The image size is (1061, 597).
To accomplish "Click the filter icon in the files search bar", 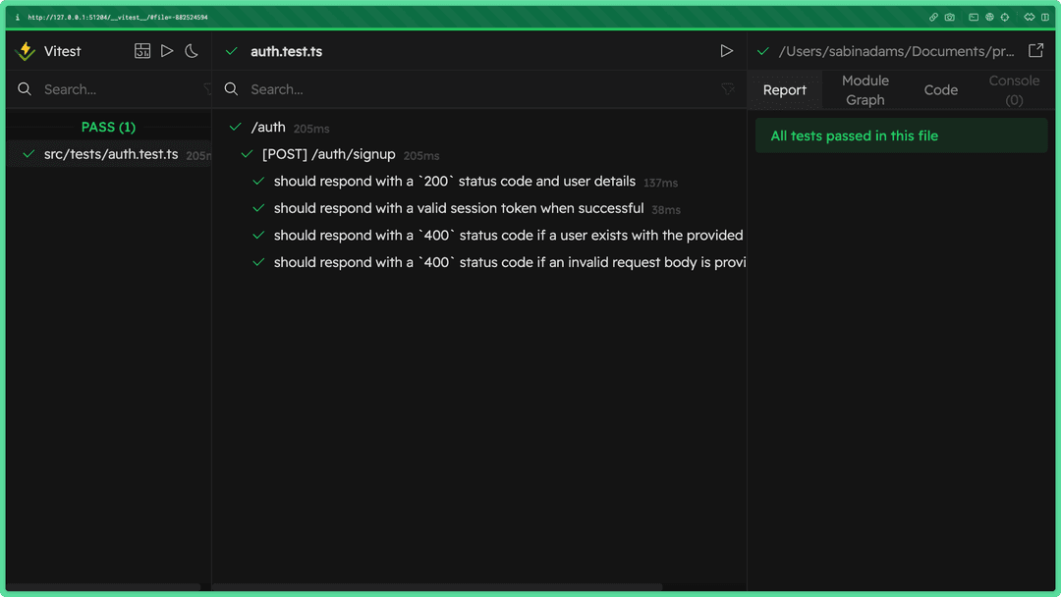I will coord(207,88).
